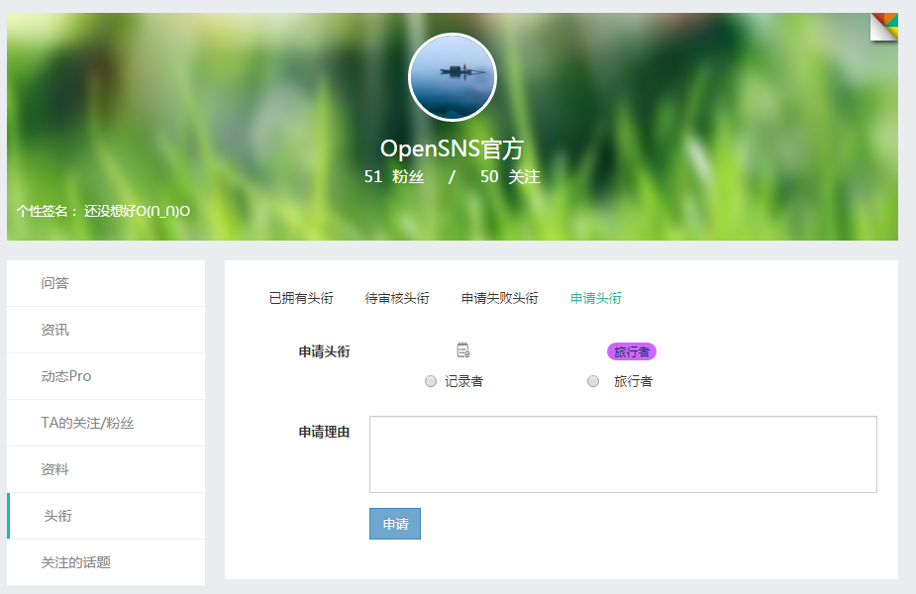Click the OpenSNS官方 username heading
The width and height of the screenshot is (916, 594).
coord(453,148)
